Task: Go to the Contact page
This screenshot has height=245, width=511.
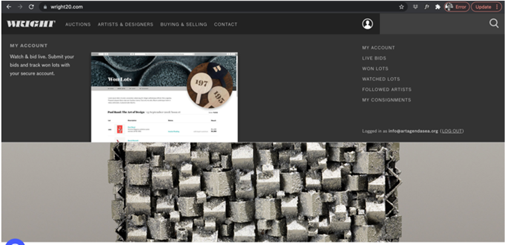Action: point(225,25)
